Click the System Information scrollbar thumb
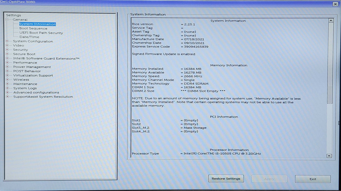This screenshot has height=191, width=341. click(330, 63)
